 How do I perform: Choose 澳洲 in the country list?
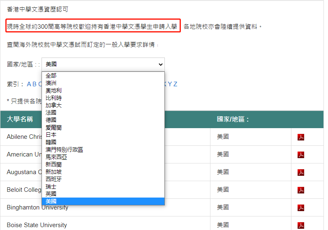(x=103, y=83)
